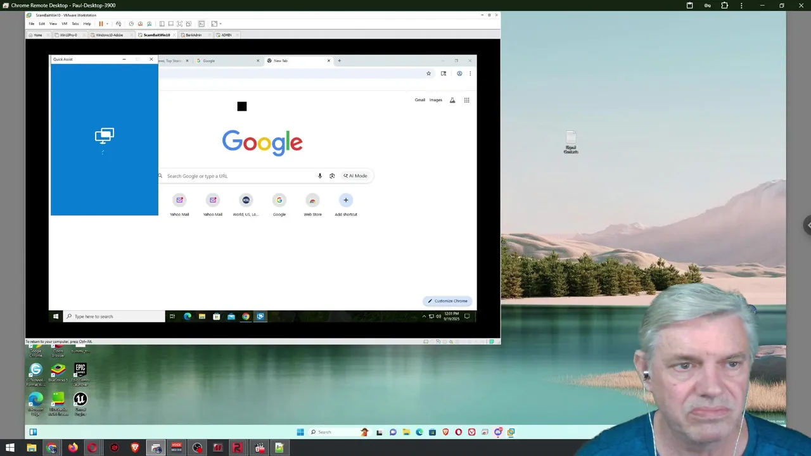Open the Edit menu in VMware Workstation
The image size is (811, 456).
pyautogui.click(x=42, y=24)
